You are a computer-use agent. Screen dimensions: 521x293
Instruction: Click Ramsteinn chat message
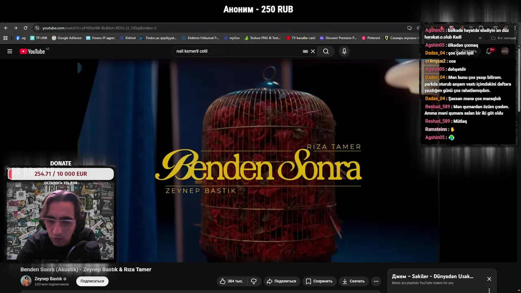pos(440,129)
